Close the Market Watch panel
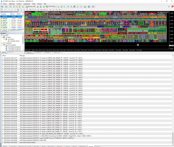This screenshot has height=147, width=174. coord(23,12)
